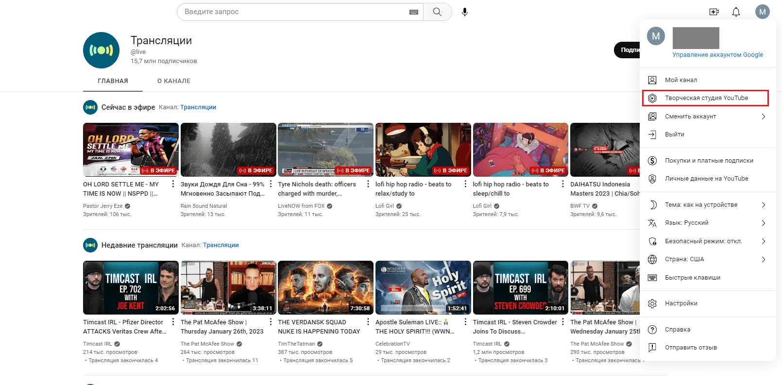Click Отправить отзыв menu entry
782x385 pixels.
point(708,348)
